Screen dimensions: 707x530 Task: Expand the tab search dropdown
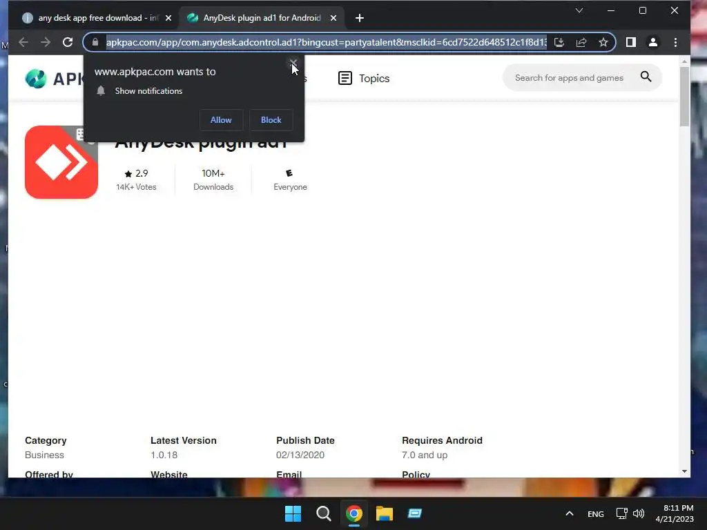coord(579,10)
